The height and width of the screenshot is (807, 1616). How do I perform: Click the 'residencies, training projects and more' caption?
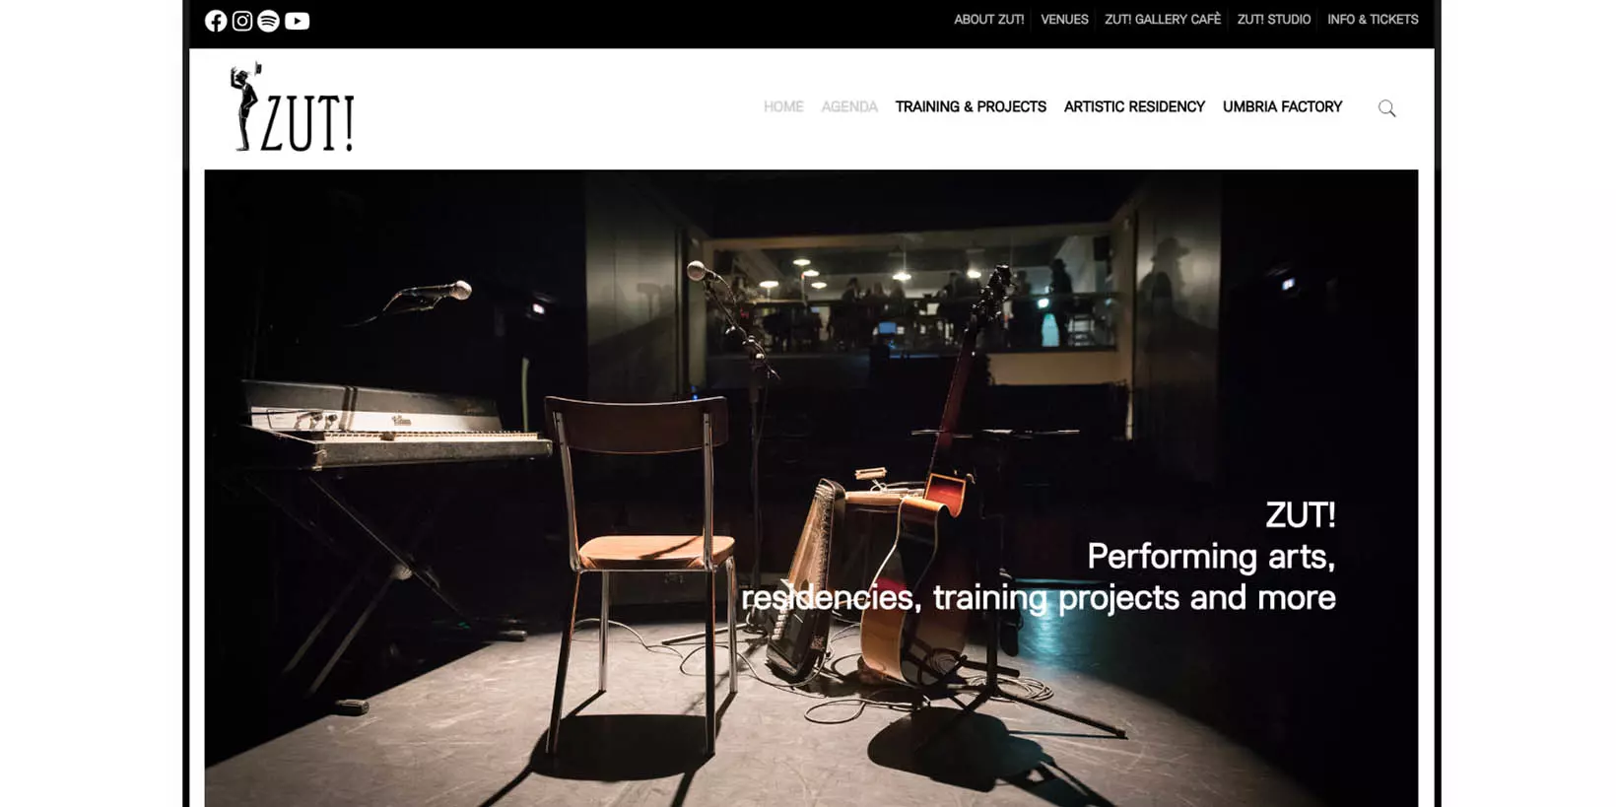(x=1039, y=597)
